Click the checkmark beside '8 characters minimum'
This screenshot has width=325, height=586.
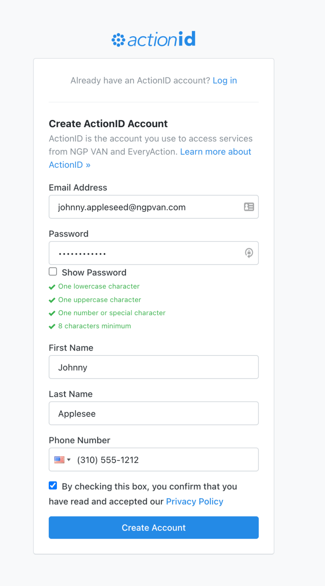point(52,326)
